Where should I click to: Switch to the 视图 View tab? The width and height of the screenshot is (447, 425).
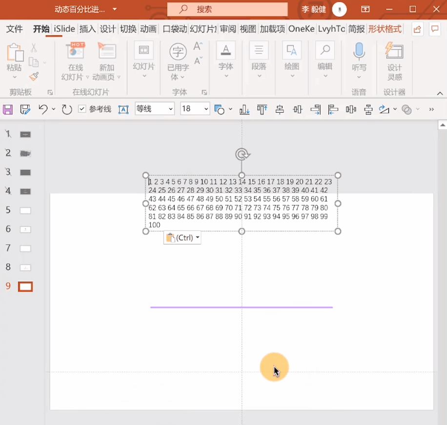click(x=248, y=29)
